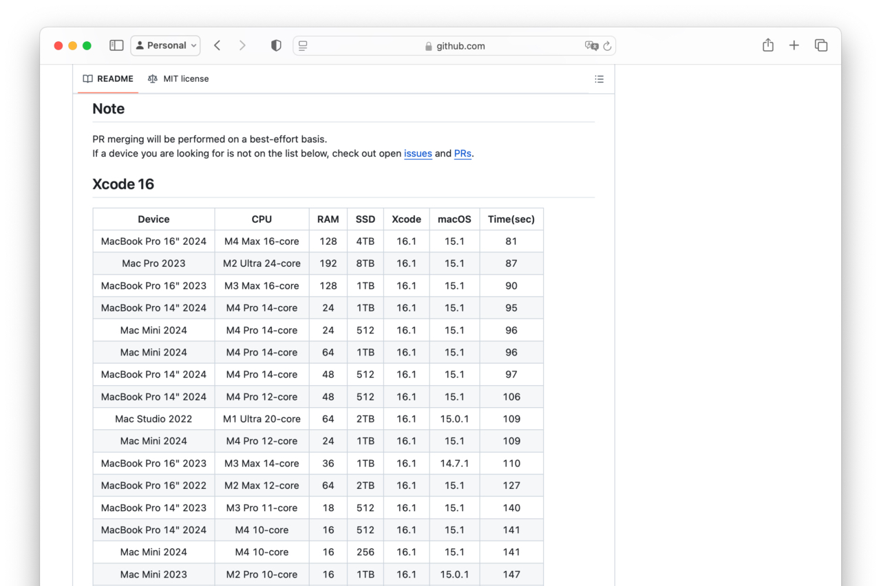This screenshot has height=586, width=881.
Task: Click the time value 87
Action: 511,263
